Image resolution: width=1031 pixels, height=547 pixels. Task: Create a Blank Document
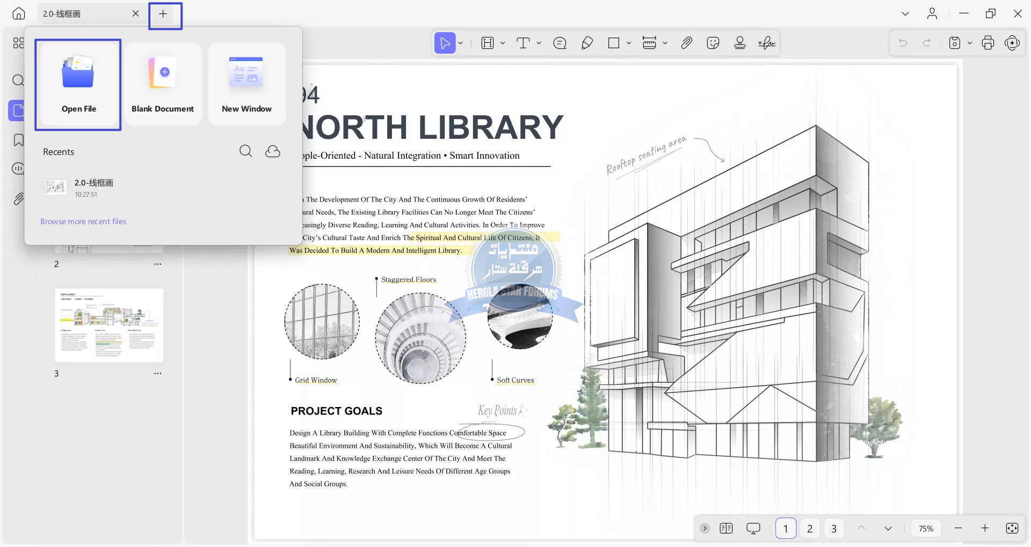click(x=163, y=85)
